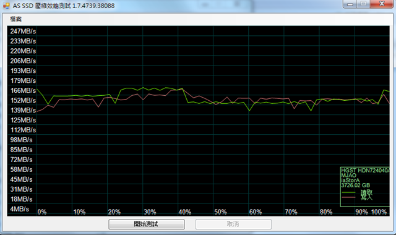Click the 10% x-axis label
Viewport: 396px width, 235px height.
(79, 211)
